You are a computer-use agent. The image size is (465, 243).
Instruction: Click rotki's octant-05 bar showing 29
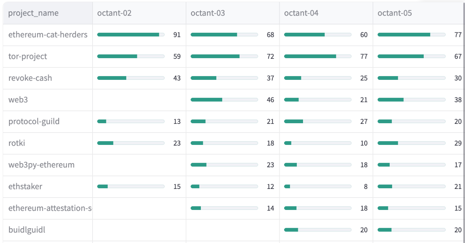click(411, 143)
